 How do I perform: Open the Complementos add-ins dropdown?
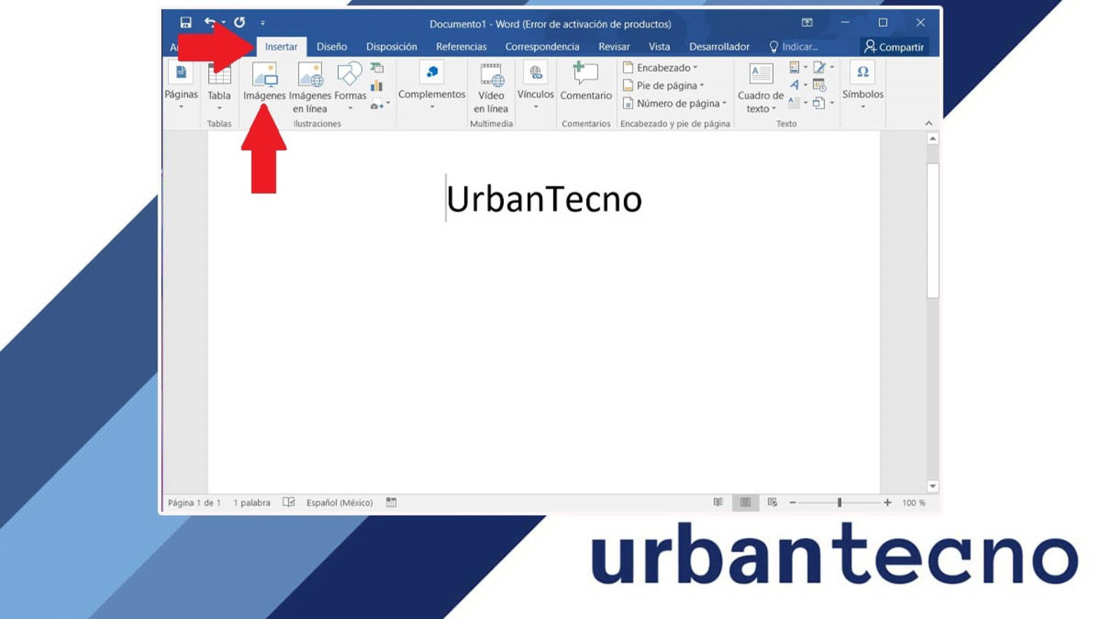point(432,86)
